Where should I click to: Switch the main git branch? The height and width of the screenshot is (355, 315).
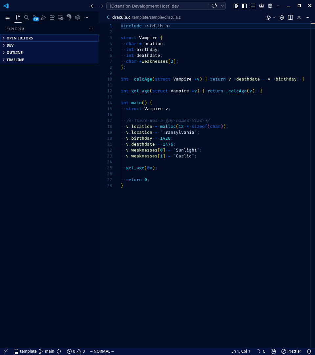click(47, 351)
